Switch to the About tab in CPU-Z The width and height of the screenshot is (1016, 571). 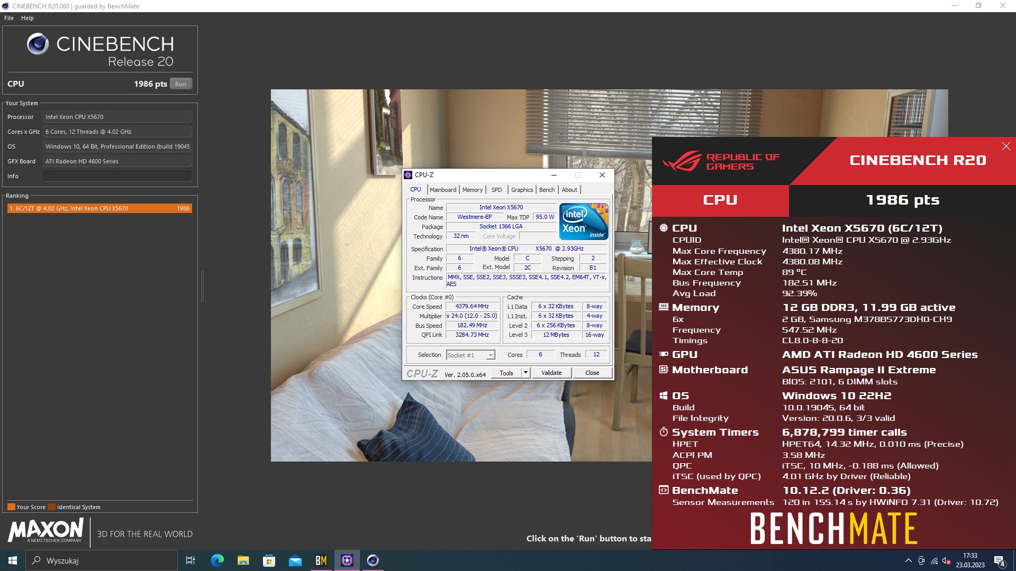click(569, 190)
